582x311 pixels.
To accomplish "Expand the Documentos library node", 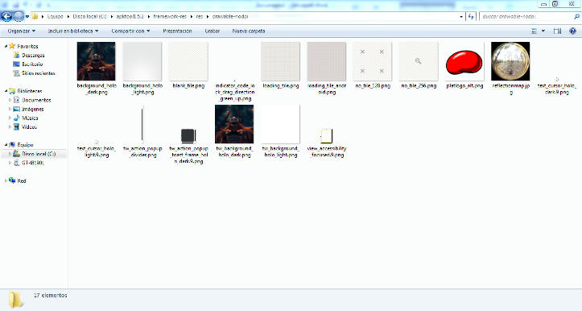I will (x=10, y=100).
